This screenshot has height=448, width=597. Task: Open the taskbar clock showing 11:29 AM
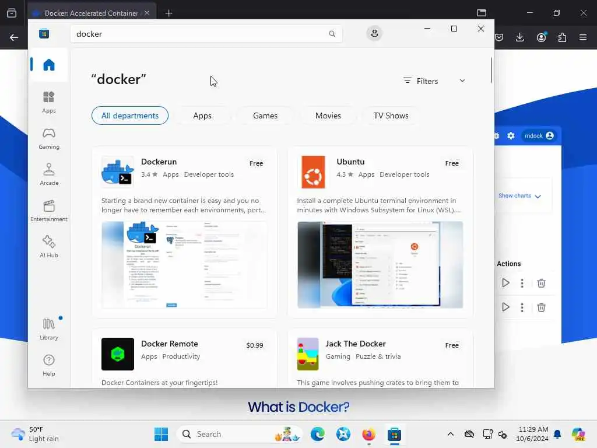532,434
